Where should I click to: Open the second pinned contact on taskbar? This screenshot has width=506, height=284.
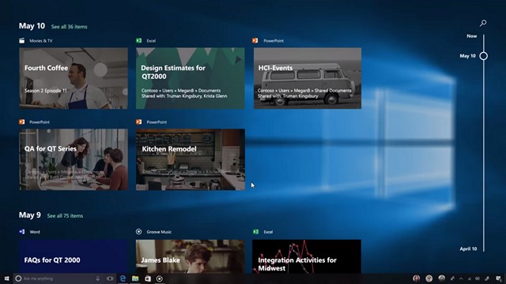[x=429, y=278]
